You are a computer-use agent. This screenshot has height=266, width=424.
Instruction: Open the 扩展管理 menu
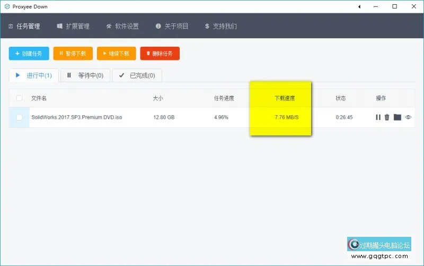coord(73,26)
